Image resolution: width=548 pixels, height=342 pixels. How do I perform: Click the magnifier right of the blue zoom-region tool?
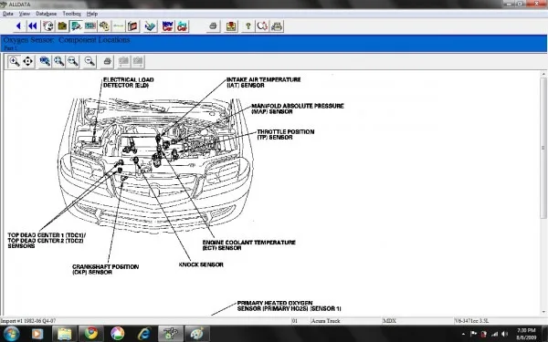58,61
